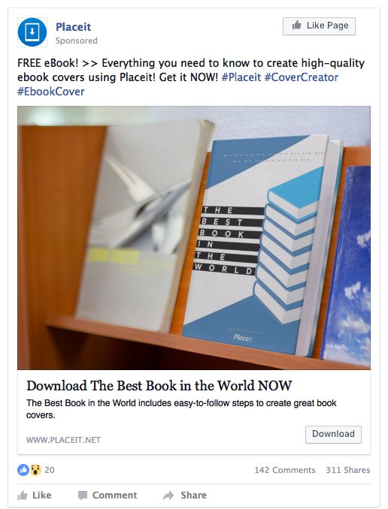Click the wow reaction emoji icon
This screenshot has width=388, height=509.
(x=35, y=470)
